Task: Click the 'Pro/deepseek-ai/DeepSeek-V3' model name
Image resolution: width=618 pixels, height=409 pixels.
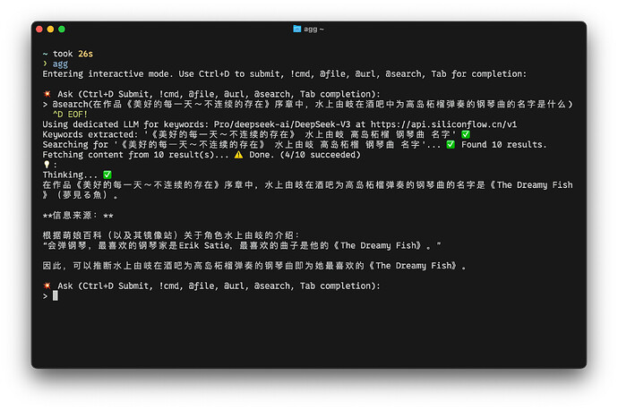Action: [282, 124]
